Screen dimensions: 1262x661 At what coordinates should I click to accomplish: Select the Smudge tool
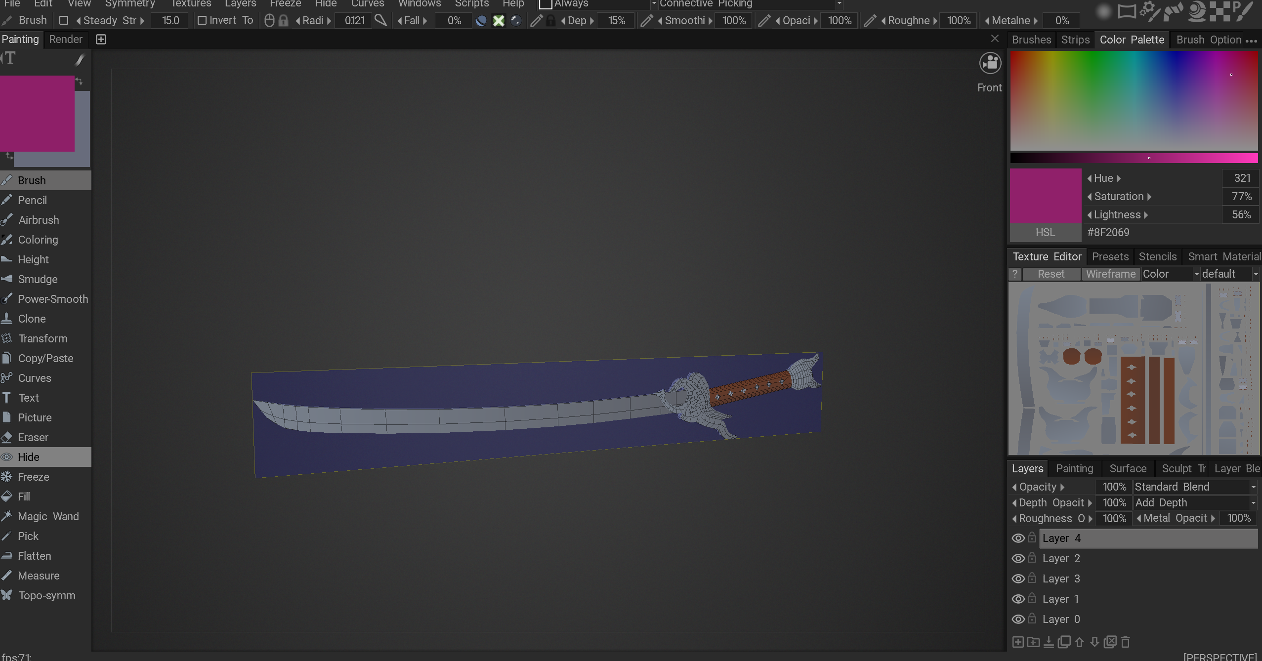point(38,279)
